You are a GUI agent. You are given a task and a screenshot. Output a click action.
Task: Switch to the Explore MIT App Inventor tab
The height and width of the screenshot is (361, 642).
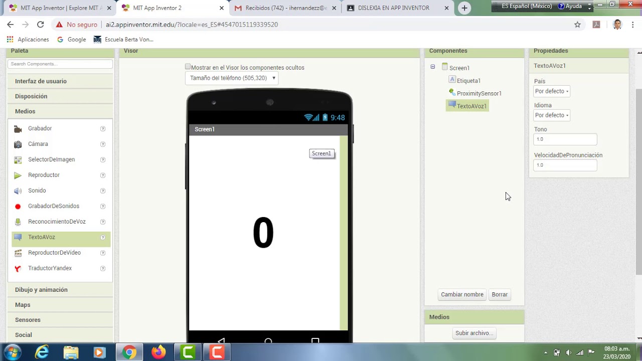click(x=60, y=8)
